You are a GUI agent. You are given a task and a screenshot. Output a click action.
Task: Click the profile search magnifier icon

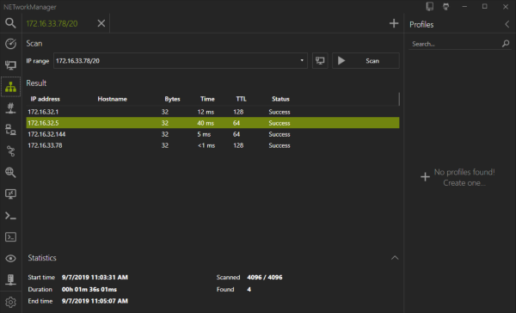pyautogui.click(x=506, y=44)
